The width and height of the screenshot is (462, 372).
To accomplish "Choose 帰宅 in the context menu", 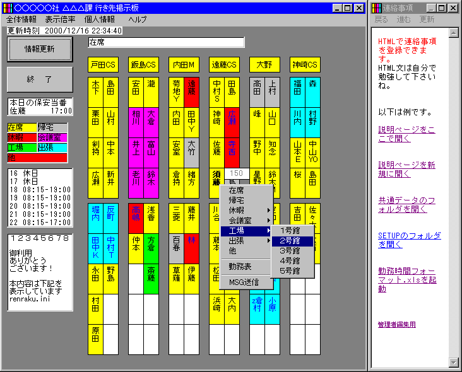I will click(x=246, y=201).
